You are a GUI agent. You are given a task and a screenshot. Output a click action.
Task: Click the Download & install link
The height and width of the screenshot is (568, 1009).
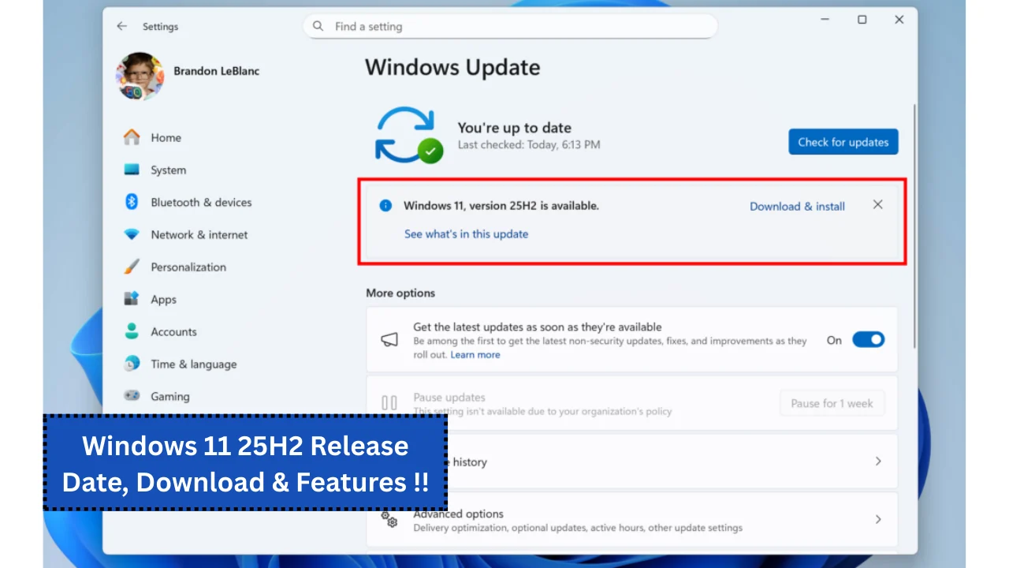pyautogui.click(x=796, y=206)
